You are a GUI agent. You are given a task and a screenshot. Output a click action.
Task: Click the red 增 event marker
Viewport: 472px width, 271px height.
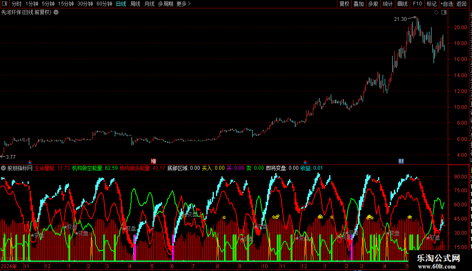point(154,161)
